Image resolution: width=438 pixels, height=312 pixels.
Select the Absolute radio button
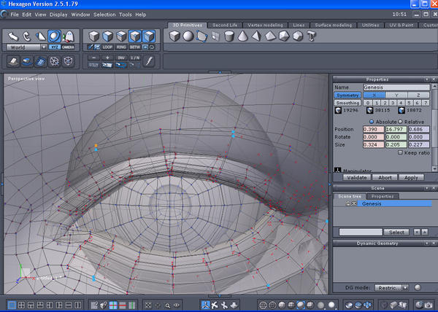coord(371,121)
